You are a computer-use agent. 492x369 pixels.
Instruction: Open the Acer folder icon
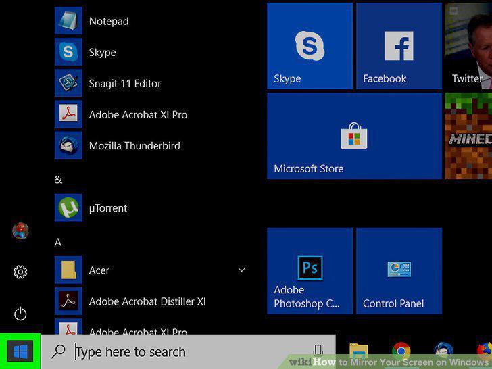68,270
